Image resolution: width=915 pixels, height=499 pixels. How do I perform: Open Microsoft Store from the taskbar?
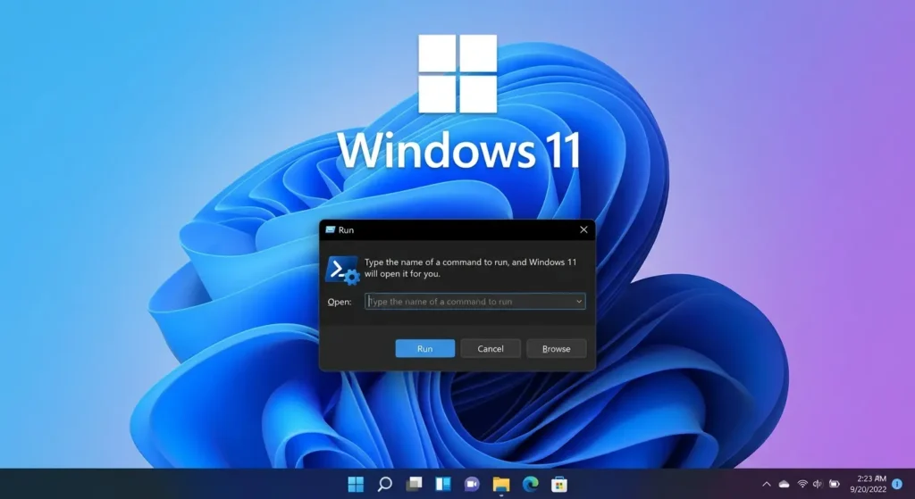(x=559, y=484)
